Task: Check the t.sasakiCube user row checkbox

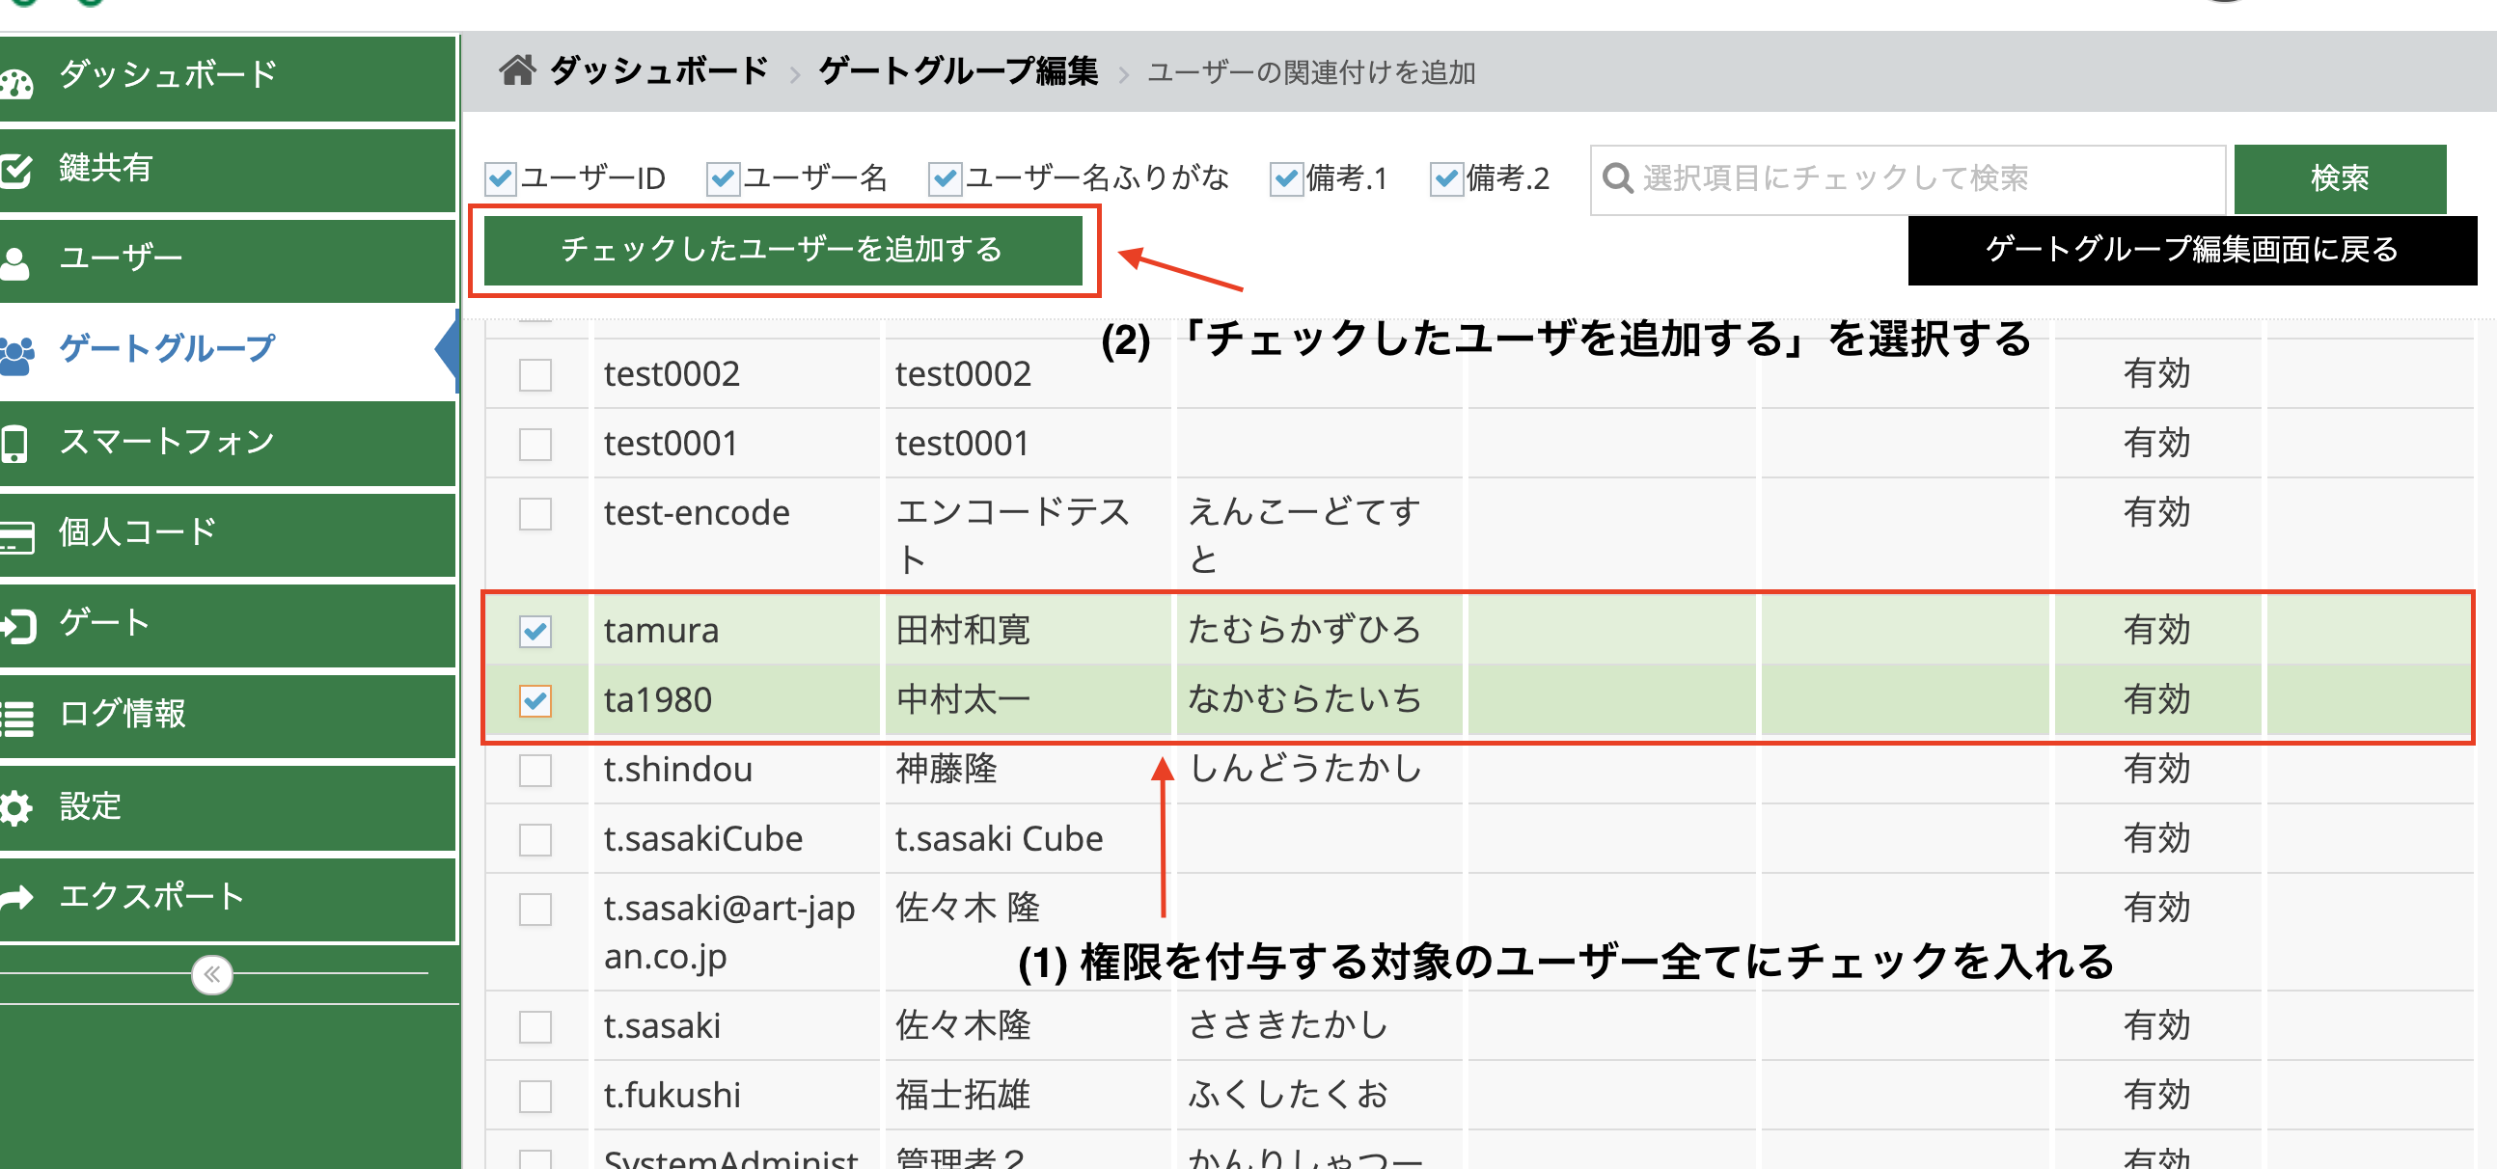Action: (x=535, y=839)
